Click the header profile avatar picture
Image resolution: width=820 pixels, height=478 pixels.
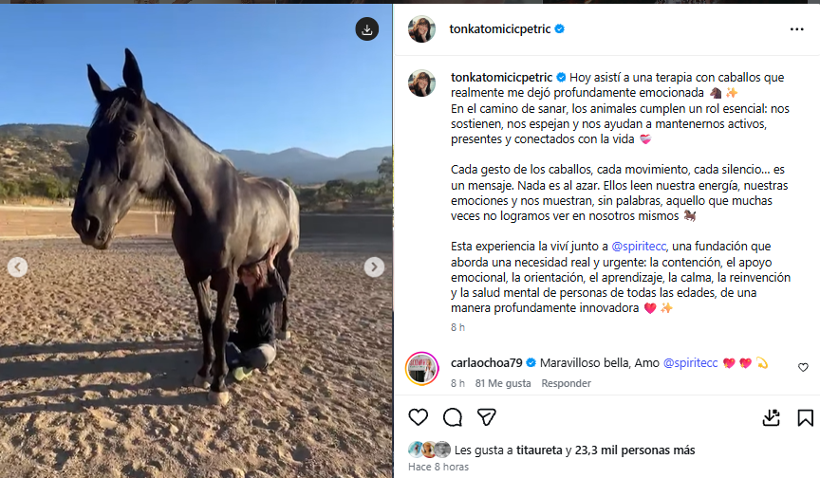421,28
